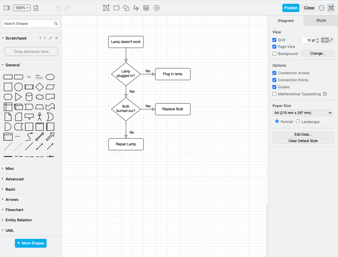Click the add page icon
Viewport: 338px width, 257px height.
[36, 8]
